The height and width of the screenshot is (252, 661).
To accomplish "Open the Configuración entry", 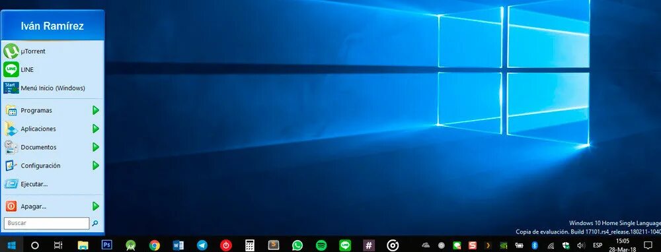I will (53, 166).
